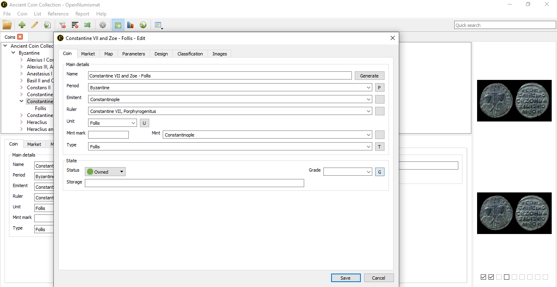The height and width of the screenshot is (287, 557).
Task: Open the Report menu
Action: point(82,14)
